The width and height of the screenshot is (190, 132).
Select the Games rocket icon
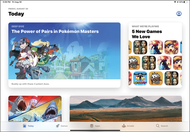(58, 126)
